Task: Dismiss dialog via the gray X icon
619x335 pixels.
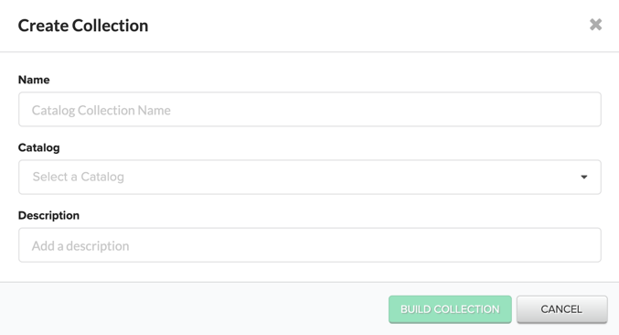Action: (x=595, y=25)
